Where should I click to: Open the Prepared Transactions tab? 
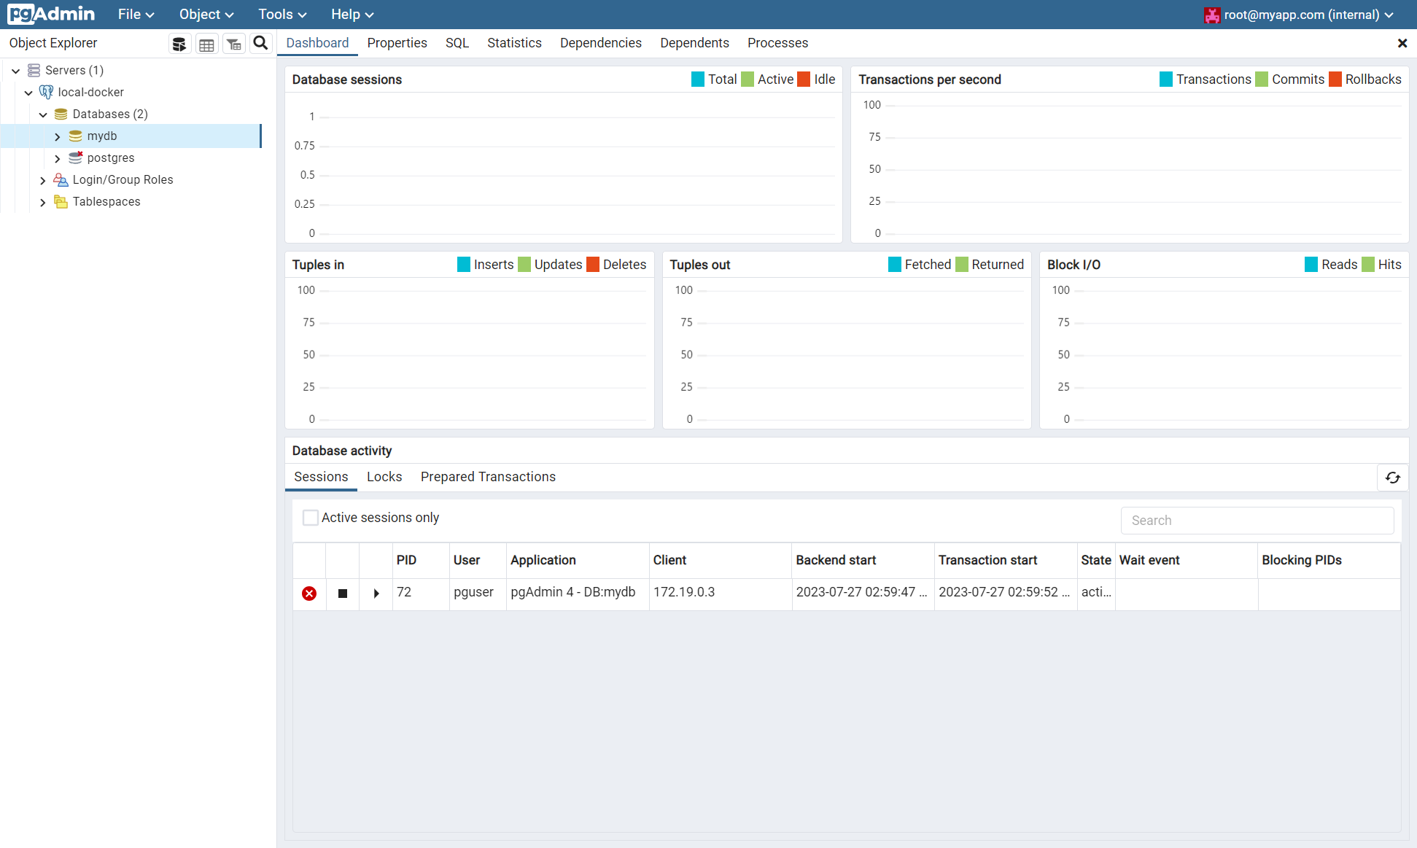coord(488,477)
